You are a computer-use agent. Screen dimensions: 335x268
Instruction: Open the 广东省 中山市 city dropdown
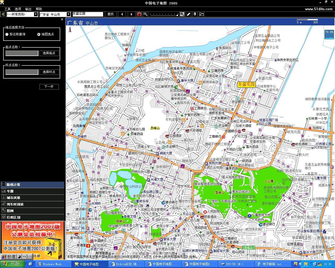point(55,14)
